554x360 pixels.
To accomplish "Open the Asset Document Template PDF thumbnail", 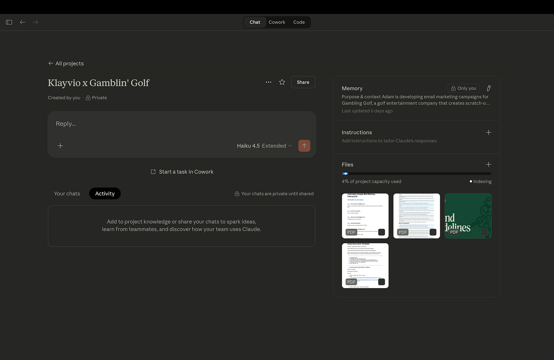I will pyautogui.click(x=365, y=266).
